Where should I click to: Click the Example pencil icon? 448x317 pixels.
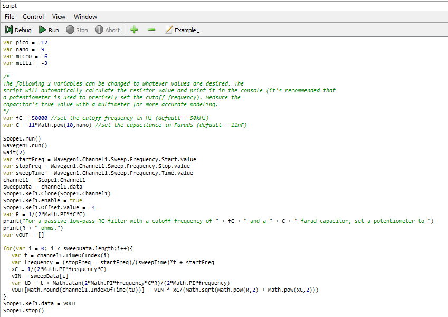pyautogui.click(x=169, y=30)
